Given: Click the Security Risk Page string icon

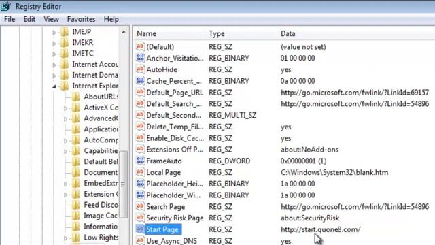Looking at the screenshot, I should tap(141, 218).
